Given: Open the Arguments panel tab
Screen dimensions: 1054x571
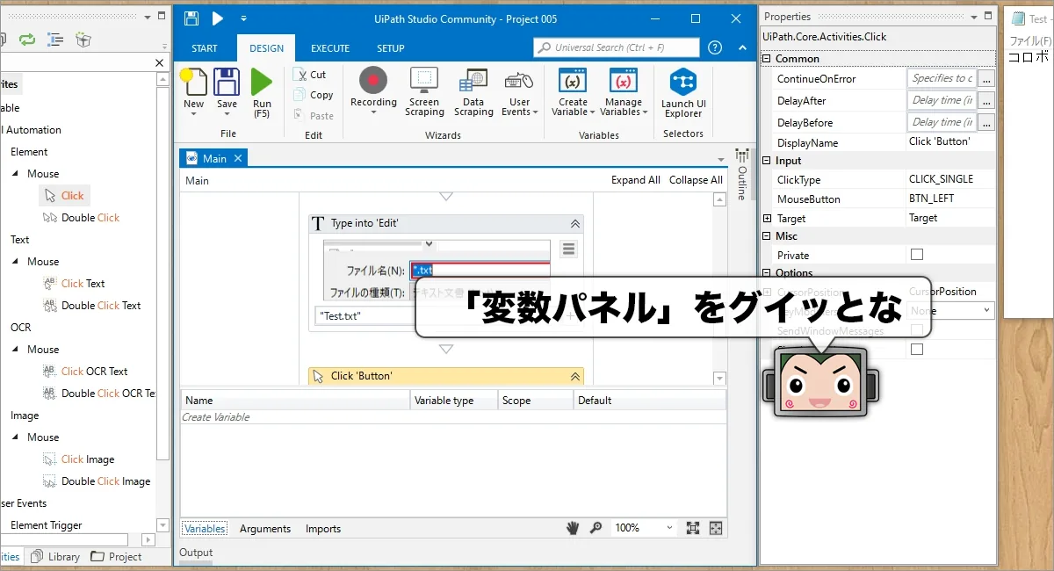Looking at the screenshot, I should point(264,529).
